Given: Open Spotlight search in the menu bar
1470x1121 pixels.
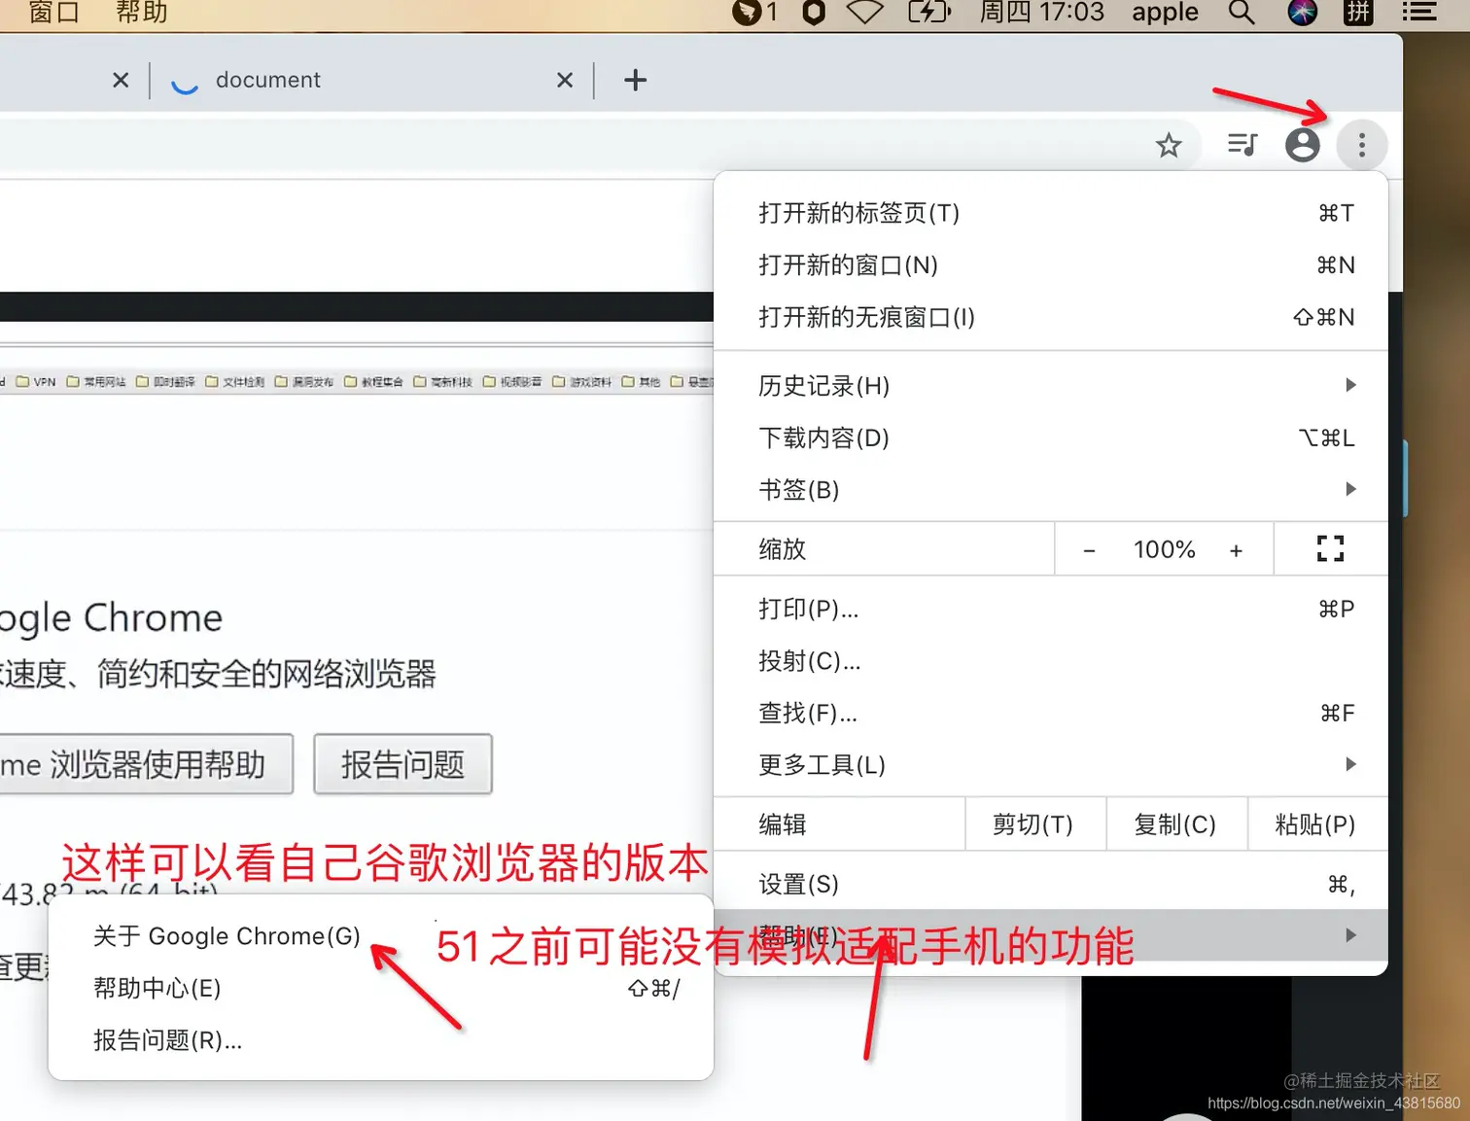Looking at the screenshot, I should (x=1241, y=14).
